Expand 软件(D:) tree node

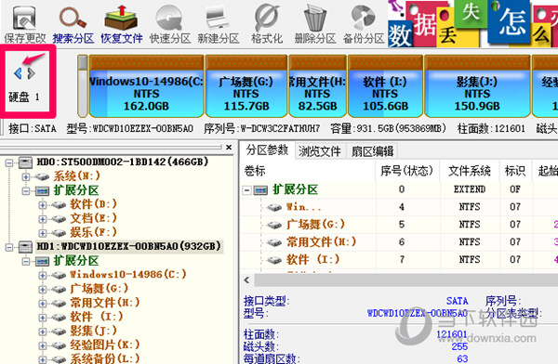click(x=43, y=205)
